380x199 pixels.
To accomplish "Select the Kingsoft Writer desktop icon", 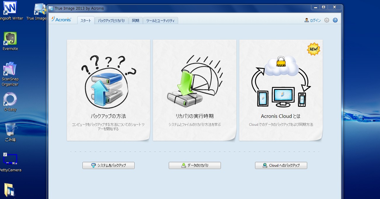I will coord(10,11).
